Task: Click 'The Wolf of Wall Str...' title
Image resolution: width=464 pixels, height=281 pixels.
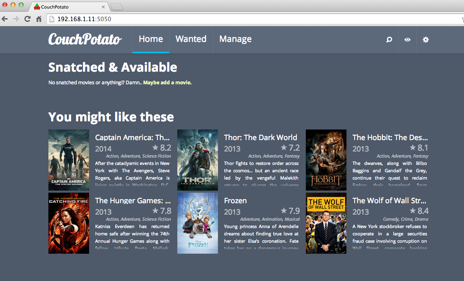Action: click(390, 201)
